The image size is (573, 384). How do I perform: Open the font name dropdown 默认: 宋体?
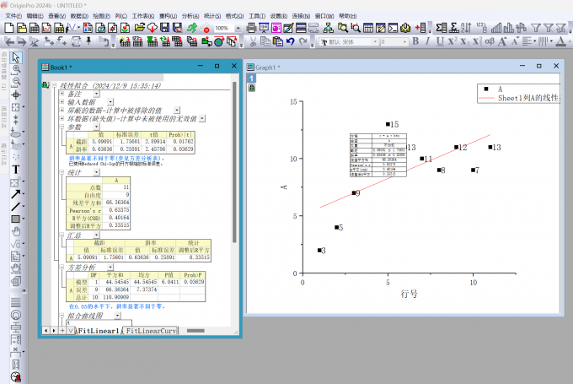[x=375, y=41]
